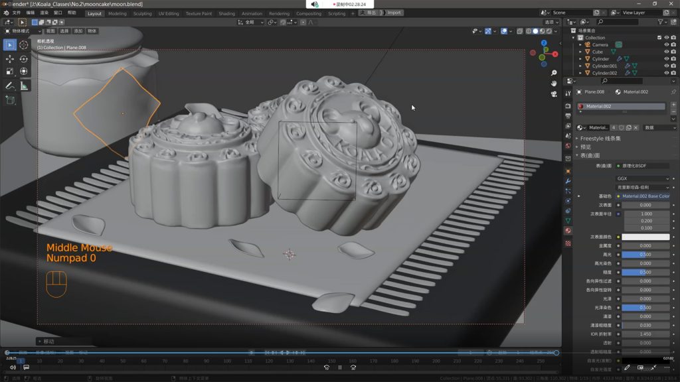The width and height of the screenshot is (680, 382).
Task: Click the Import button in the top bar
Action: [394, 13]
